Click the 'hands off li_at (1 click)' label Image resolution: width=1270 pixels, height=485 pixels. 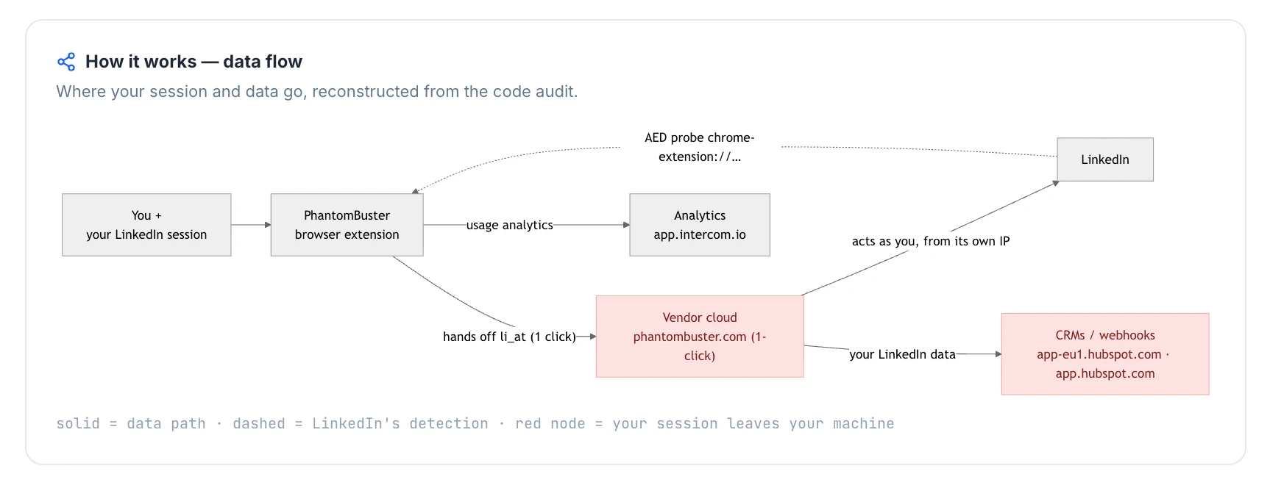[509, 337]
